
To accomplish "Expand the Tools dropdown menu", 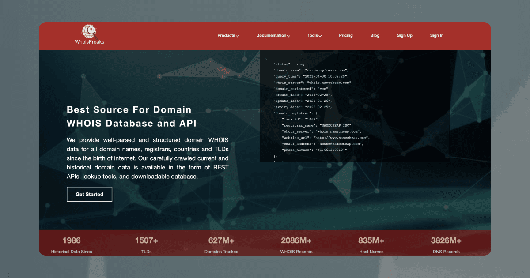I will tap(314, 36).
